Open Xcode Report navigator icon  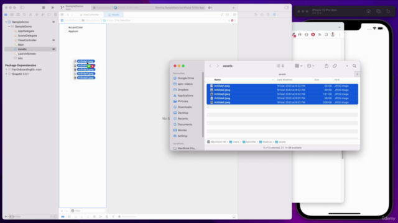(x=55, y=15)
